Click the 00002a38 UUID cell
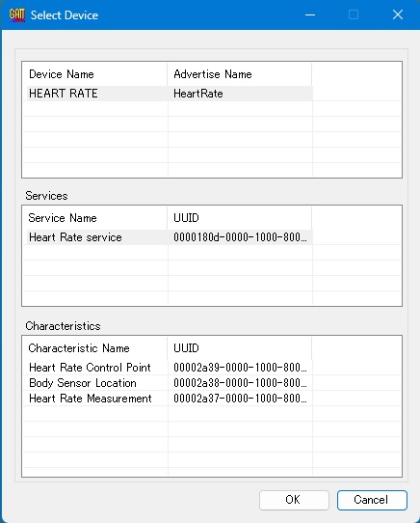The height and width of the screenshot is (523, 420). tap(240, 383)
